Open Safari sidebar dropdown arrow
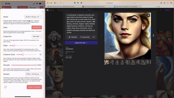 point(58,3)
